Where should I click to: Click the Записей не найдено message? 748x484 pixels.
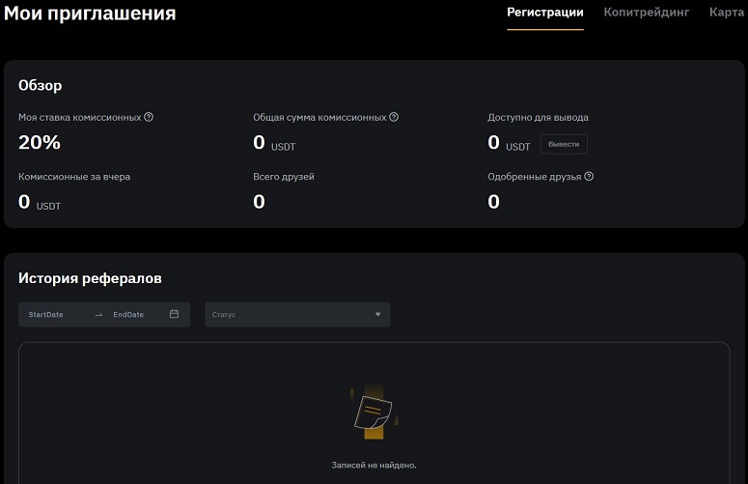[x=374, y=465]
